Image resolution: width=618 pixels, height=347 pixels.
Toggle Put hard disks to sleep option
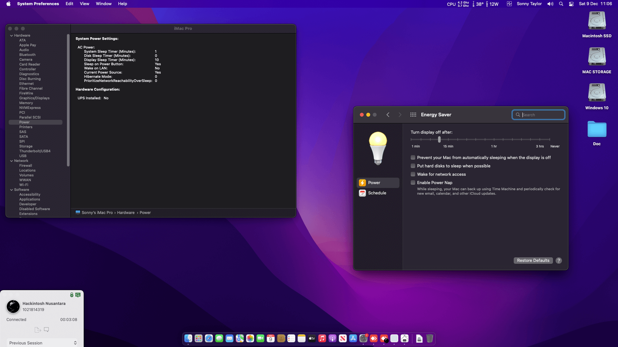click(413, 166)
